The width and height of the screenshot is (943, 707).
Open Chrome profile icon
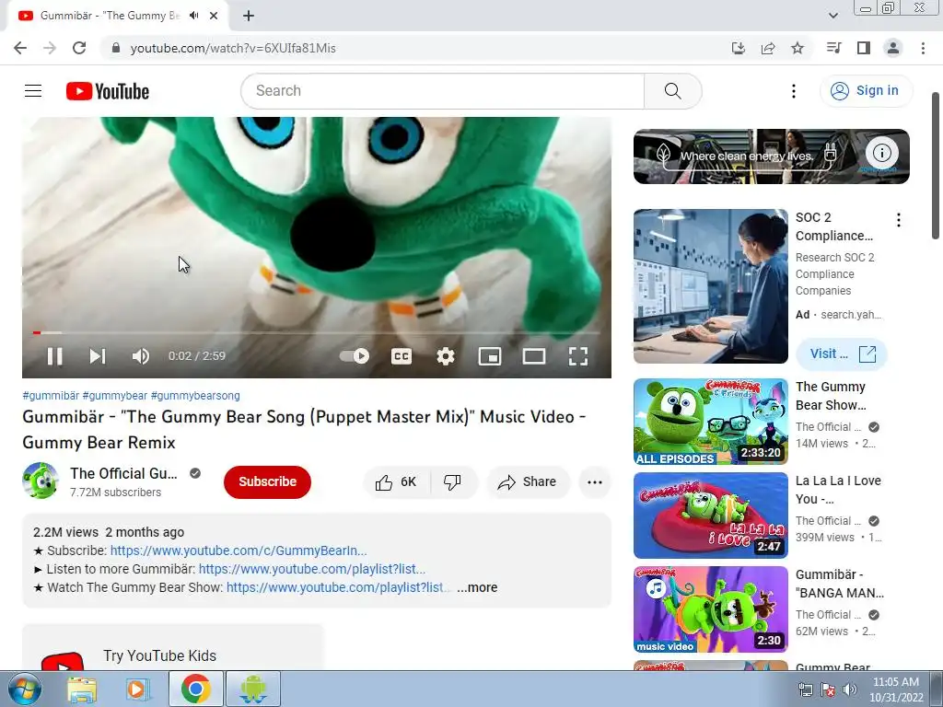tap(893, 48)
